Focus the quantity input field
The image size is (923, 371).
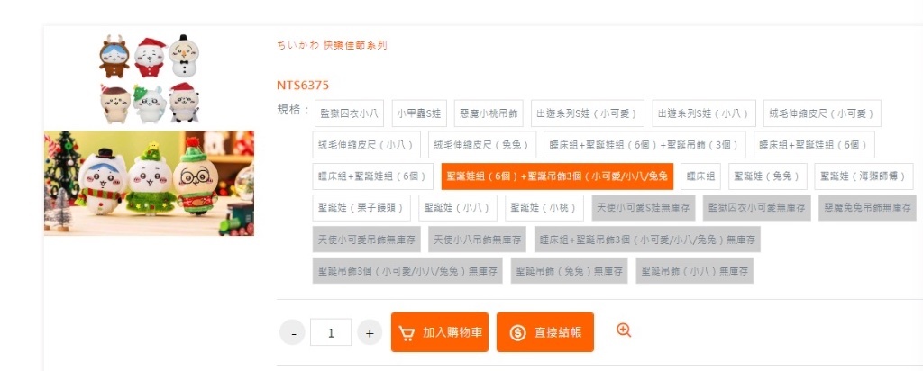point(331,333)
